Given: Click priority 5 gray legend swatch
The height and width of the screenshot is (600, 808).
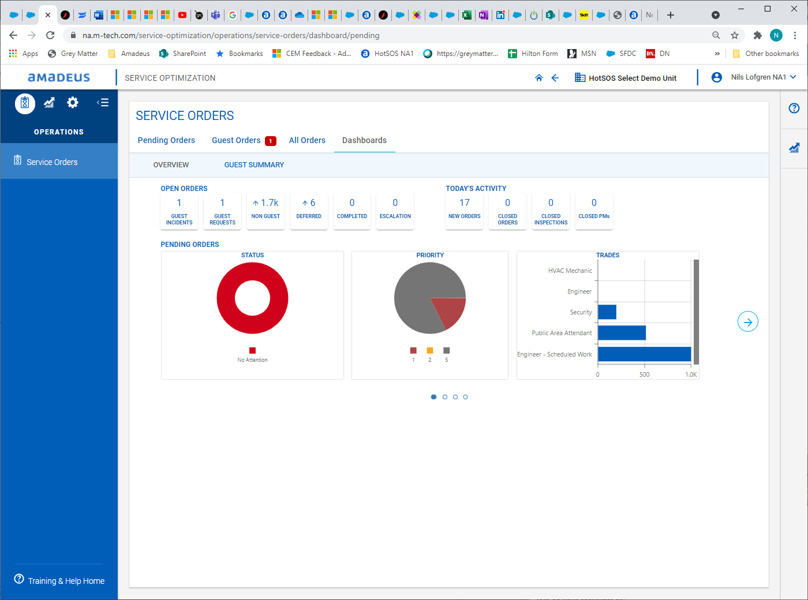Looking at the screenshot, I should (447, 350).
